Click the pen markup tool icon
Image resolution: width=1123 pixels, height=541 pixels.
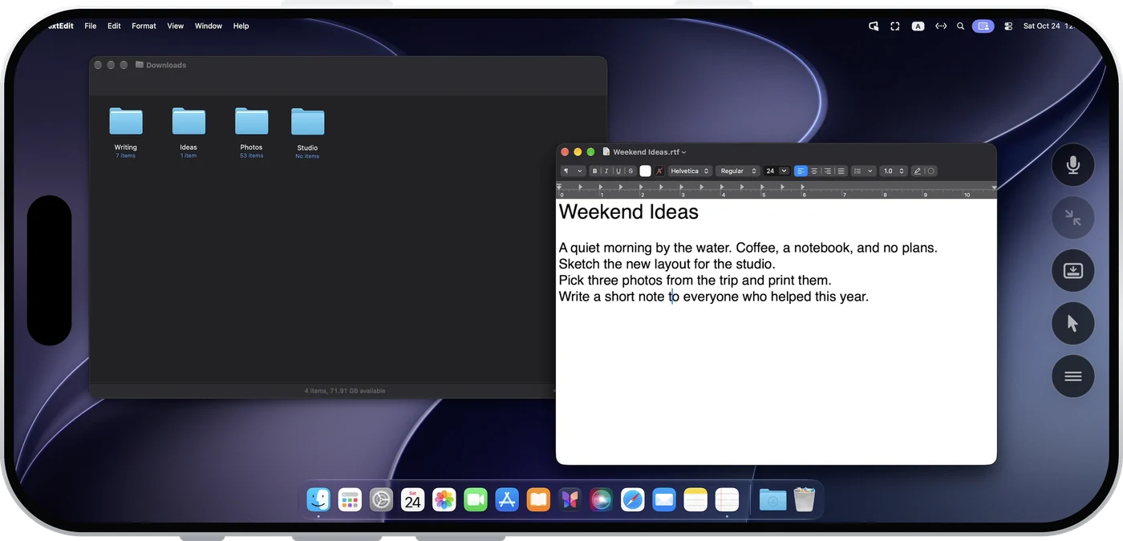tap(918, 171)
